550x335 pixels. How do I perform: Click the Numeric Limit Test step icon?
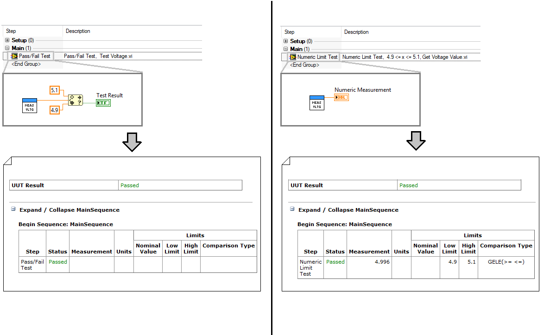pyautogui.click(x=293, y=57)
